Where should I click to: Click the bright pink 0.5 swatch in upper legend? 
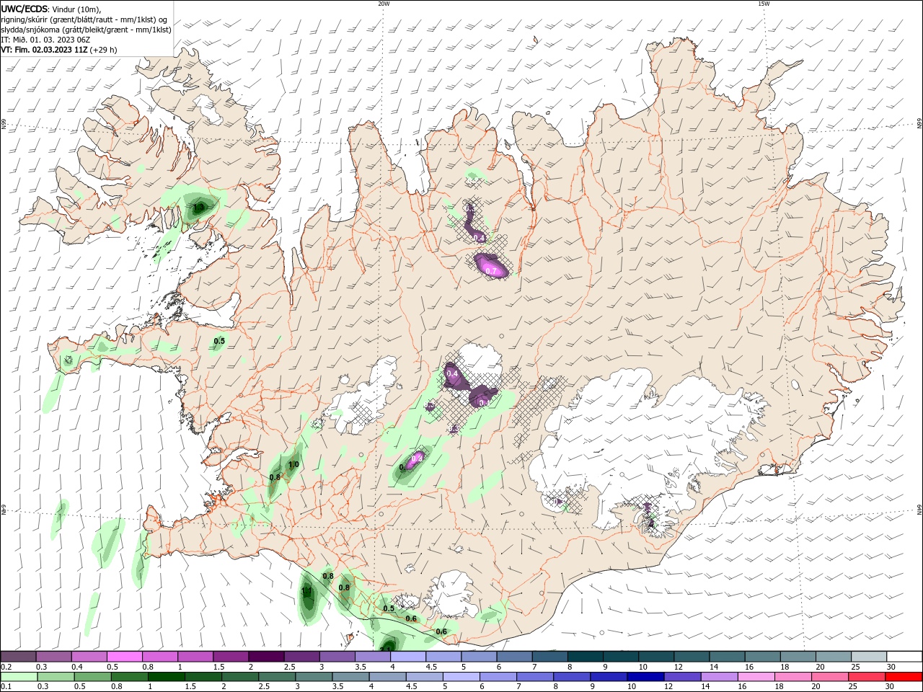125,657
